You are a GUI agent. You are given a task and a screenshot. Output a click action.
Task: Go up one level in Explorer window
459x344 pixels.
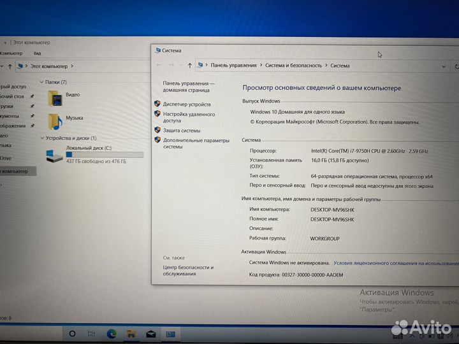click(x=10, y=67)
